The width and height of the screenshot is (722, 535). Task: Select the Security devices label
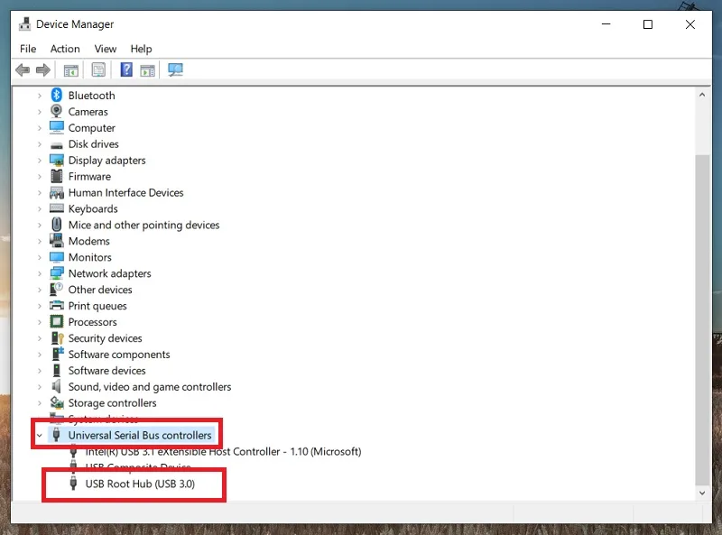105,338
